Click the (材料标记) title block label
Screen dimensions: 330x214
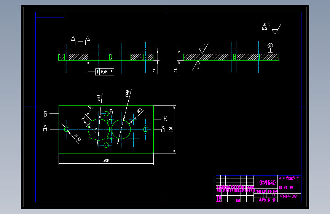coord(268,182)
